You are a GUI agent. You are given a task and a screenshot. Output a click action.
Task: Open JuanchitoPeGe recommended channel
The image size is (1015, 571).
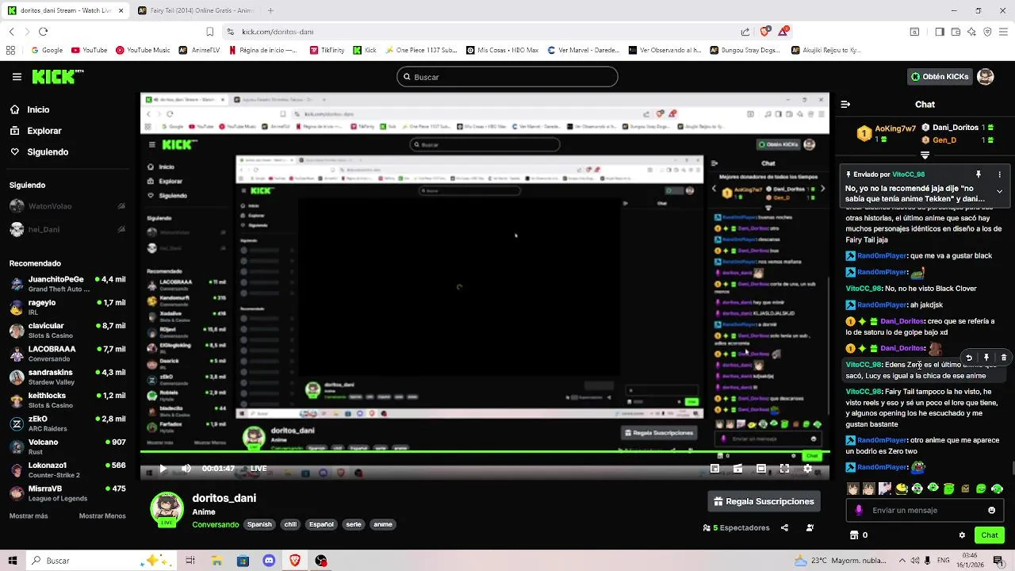[x=67, y=284]
